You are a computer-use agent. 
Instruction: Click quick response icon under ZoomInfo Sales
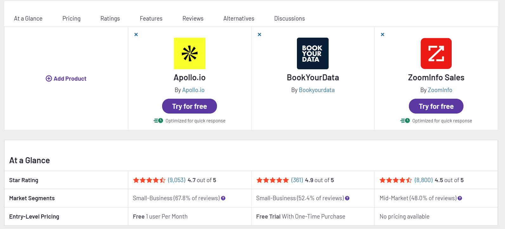[x=405, y=121]
